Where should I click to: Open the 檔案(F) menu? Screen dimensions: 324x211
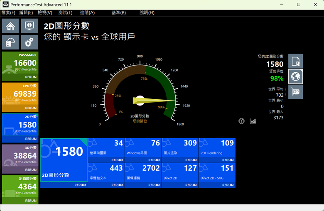point(8,12)
